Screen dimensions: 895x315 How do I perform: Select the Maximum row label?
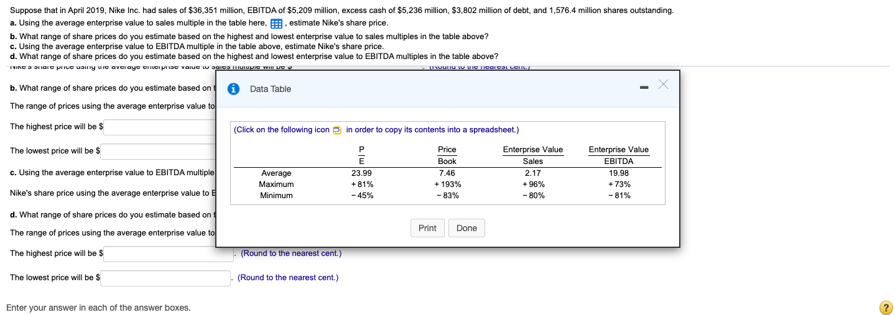(x=276, y=185)
